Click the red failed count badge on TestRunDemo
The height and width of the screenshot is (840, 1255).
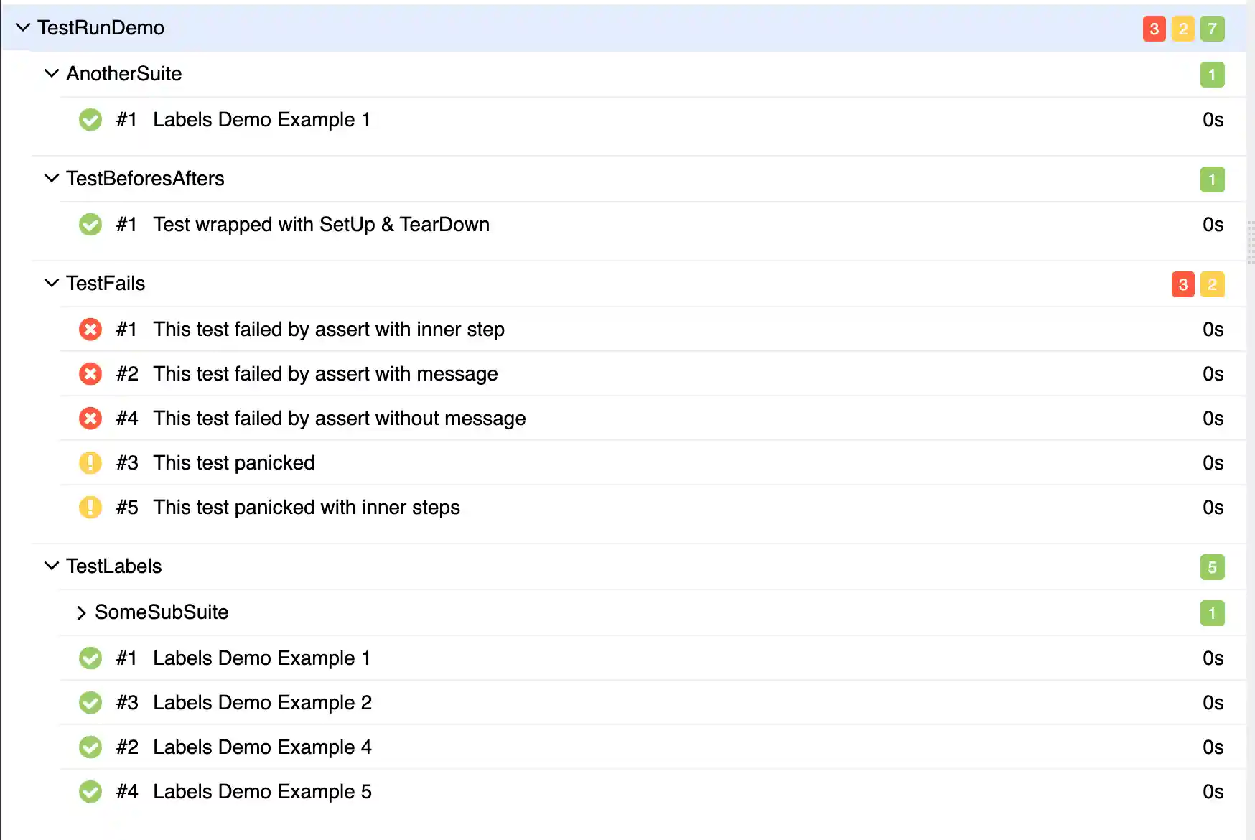[x=1154, y=29]
